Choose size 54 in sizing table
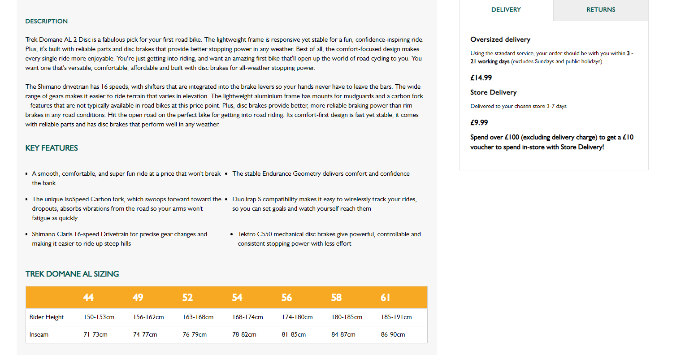Screen dimensions: 698x355 237,298
